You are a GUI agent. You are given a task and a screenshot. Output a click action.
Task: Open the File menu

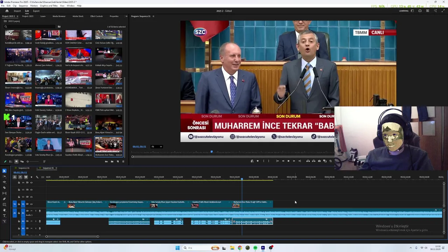click(3, 6)
